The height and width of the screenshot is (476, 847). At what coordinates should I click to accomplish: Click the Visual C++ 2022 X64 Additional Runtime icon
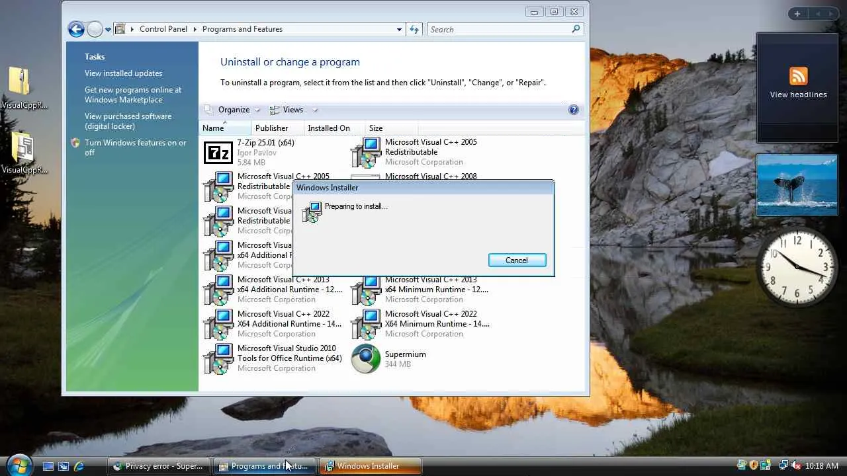click(218, 325)
